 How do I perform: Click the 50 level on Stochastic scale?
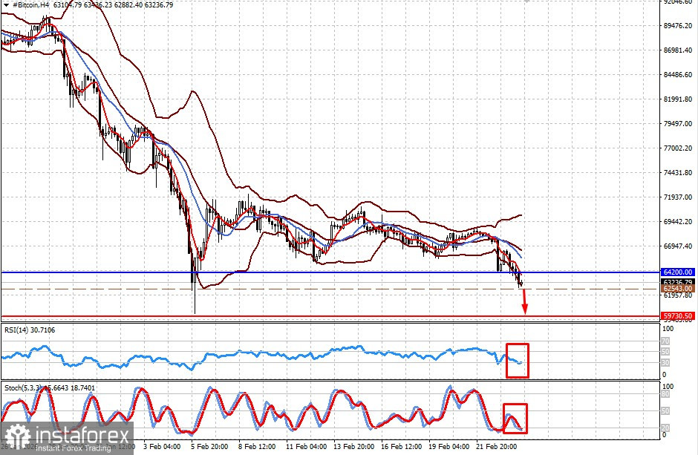(x=665, y=411)
